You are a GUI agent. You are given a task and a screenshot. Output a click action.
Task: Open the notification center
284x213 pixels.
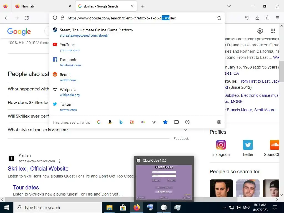click(x=275, y=207)
